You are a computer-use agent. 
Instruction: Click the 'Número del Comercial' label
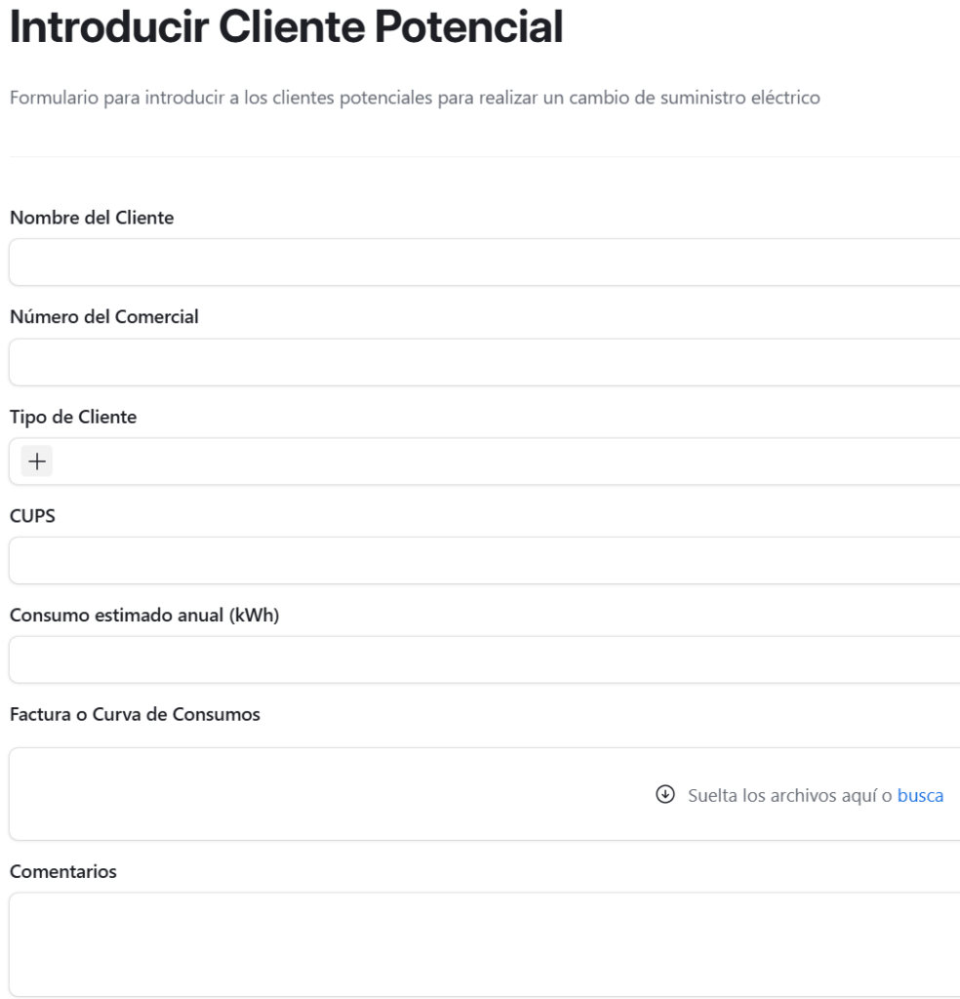pyautogui.click(x=104, y=317)
